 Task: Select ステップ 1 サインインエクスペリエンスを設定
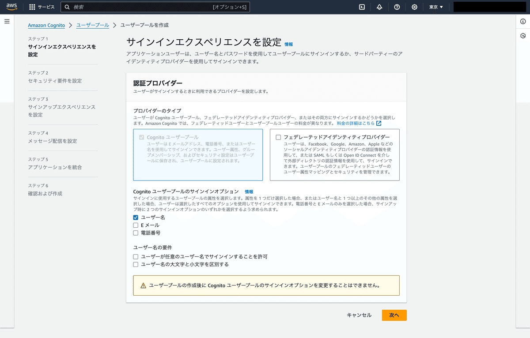point(62,47)
